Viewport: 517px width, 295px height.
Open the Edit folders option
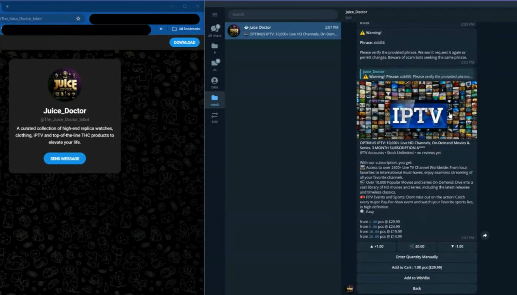tap(215, 117)
